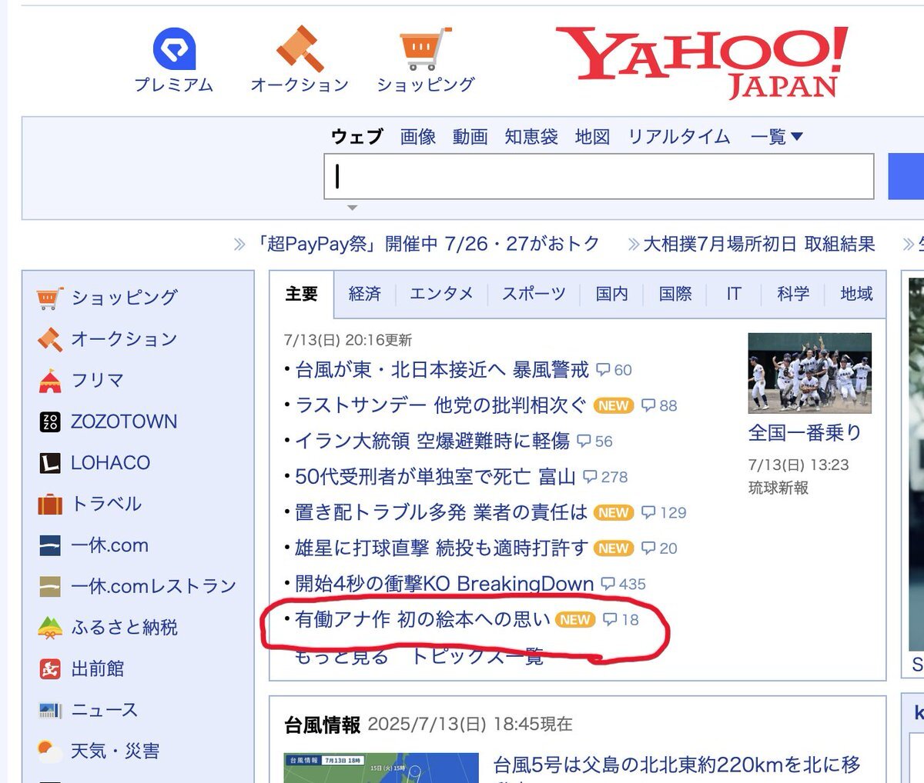The height and width of the screenshot is (783, 924).
Task: Open the Auction gavel icon in header
Action: tap(300, 48)
